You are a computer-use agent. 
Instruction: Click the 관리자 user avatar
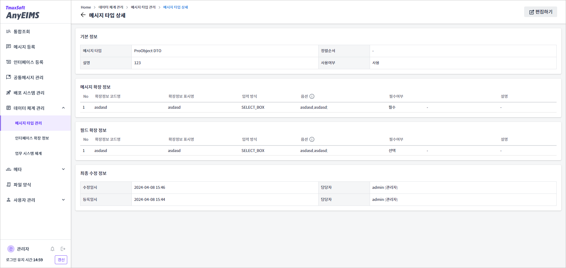click(x=11, y=249)
